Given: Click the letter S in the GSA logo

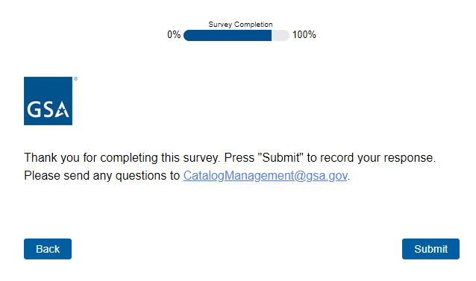Looking at the screenshot, I should pyautogui.click(x=46, y=110).
